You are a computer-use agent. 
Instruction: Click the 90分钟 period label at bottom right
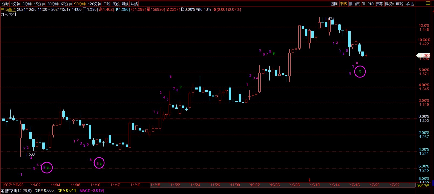click(423, 185)
